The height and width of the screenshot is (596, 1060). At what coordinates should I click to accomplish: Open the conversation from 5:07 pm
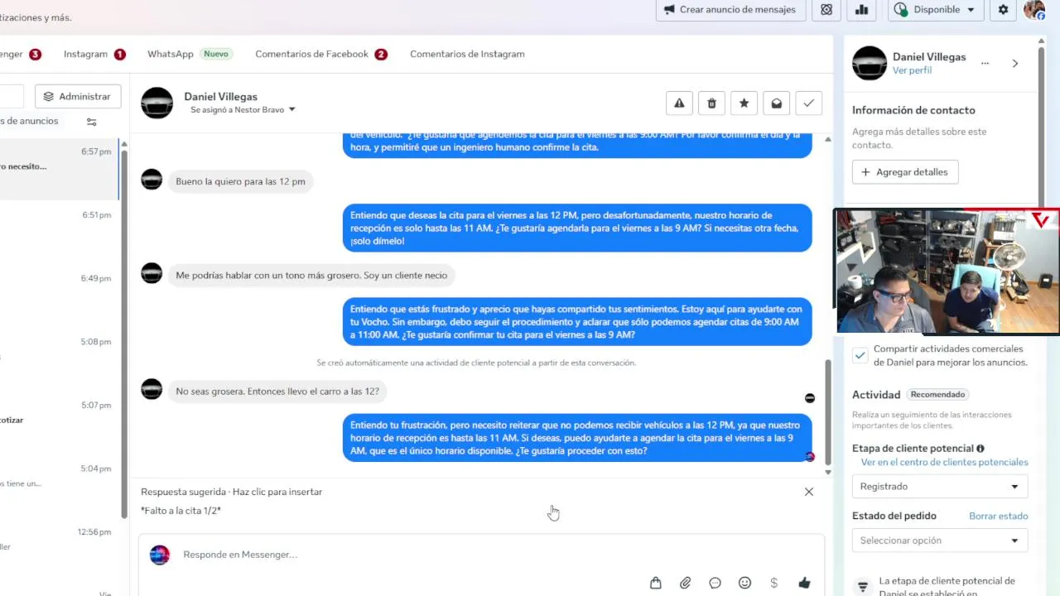click(x=60, y=422)
